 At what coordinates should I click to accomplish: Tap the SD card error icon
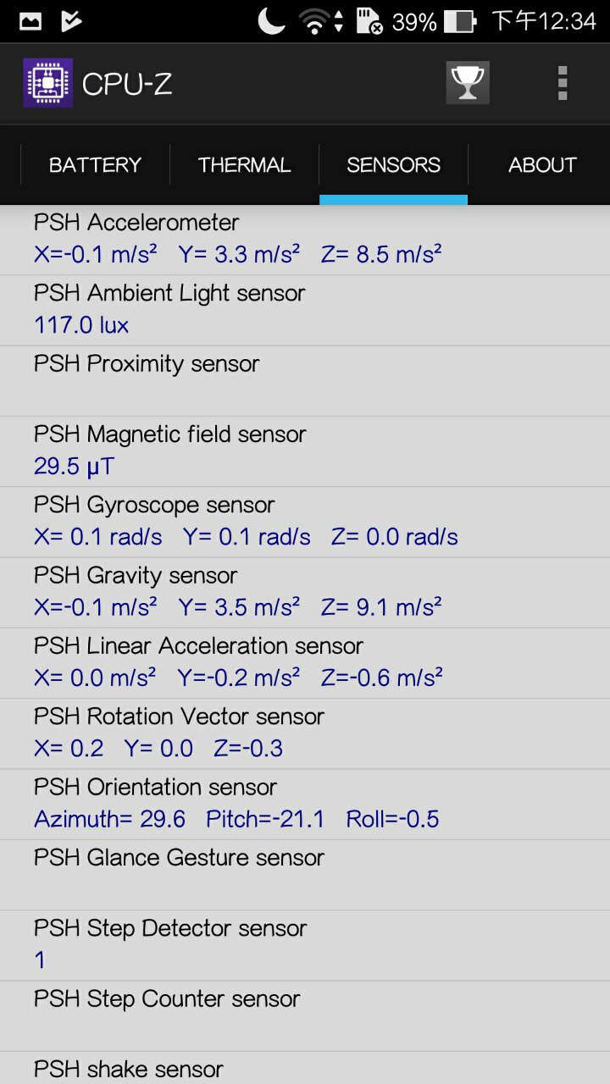coord(369,21)
